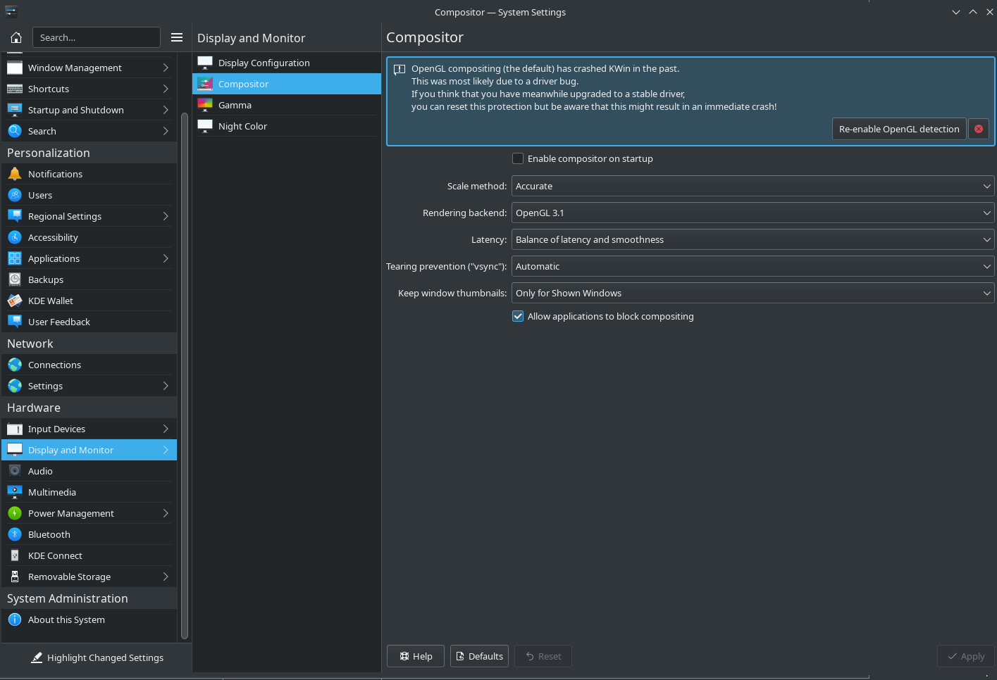Open the Audio speaker icon
The image size is (997, 680).
pyautogui.click(x=15, y=471)
